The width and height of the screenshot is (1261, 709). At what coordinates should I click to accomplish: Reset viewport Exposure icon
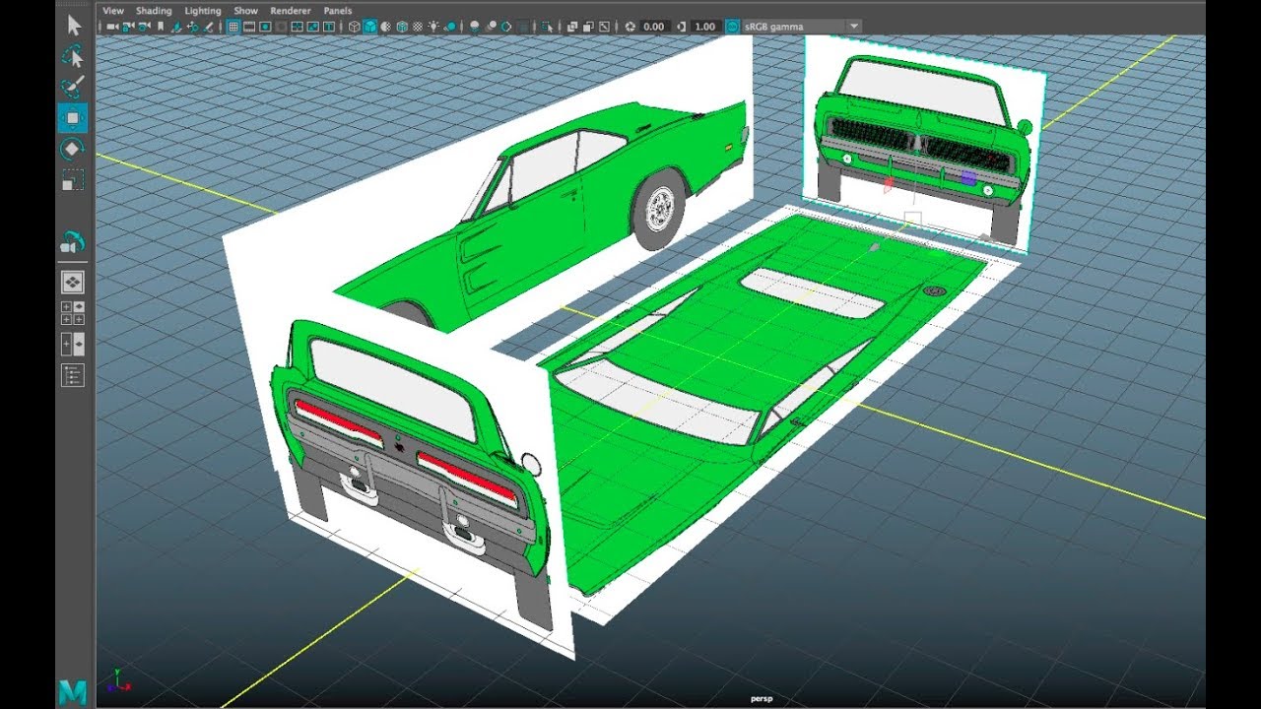click(x=630, y=27)
